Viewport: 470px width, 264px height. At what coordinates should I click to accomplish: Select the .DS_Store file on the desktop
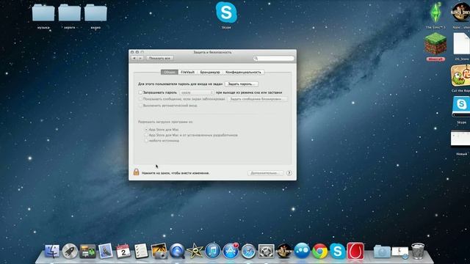(462, 44)
